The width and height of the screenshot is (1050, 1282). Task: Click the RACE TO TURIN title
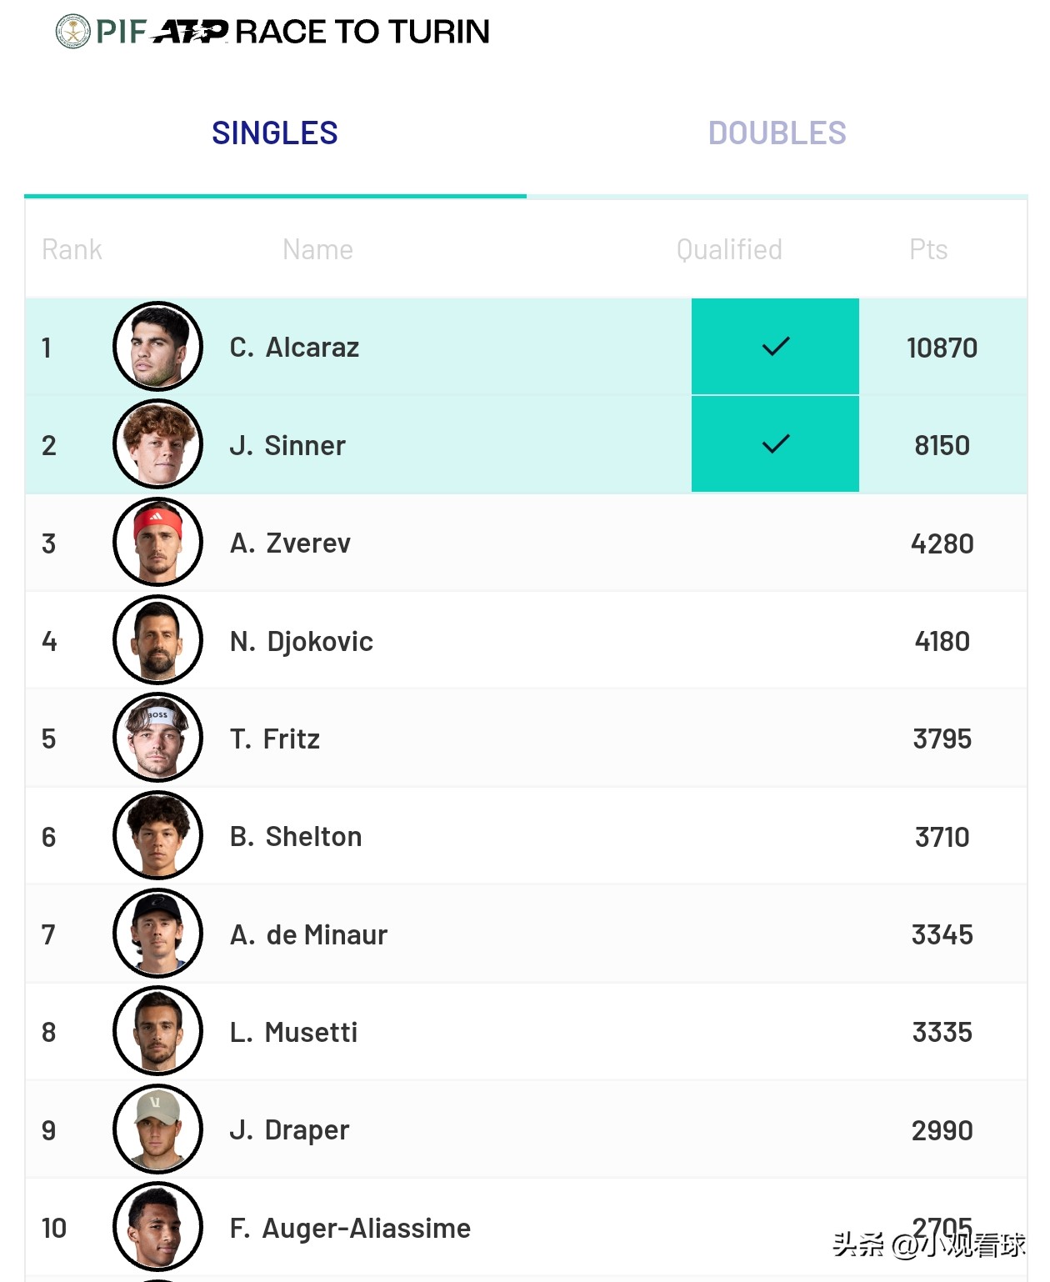point(362,32)
